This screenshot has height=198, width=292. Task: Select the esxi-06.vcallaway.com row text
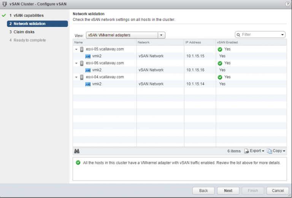105,63
